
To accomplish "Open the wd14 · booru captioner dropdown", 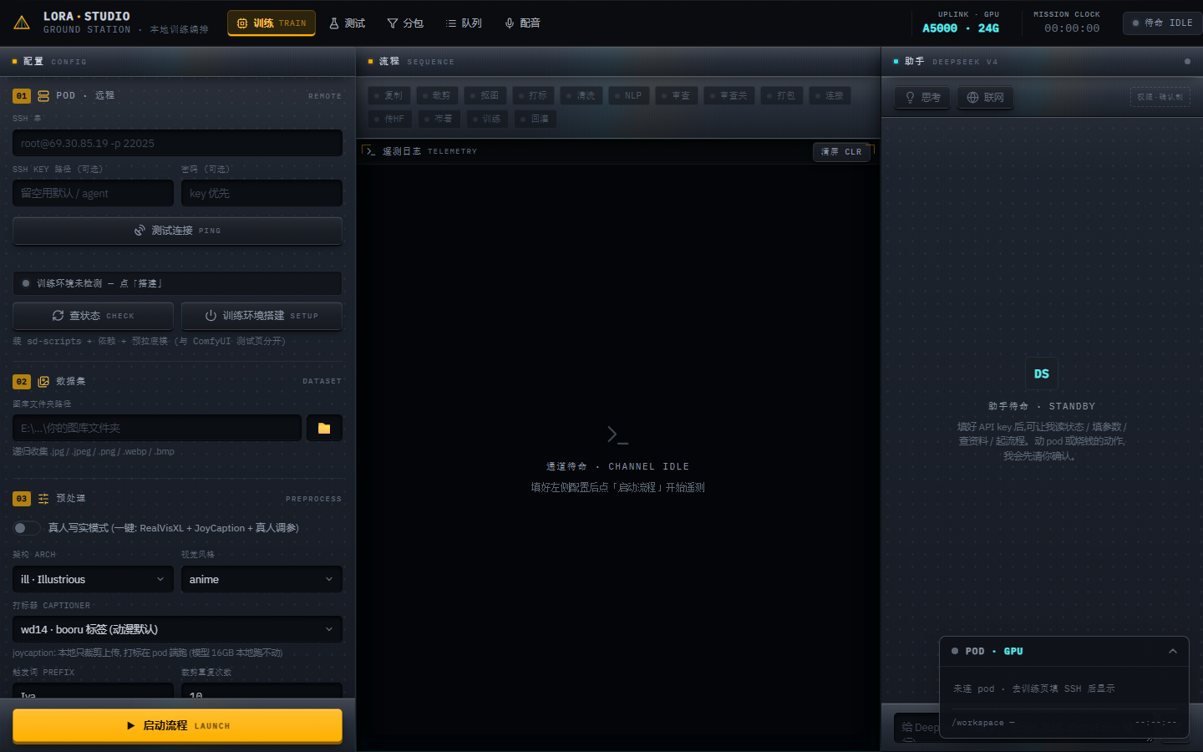I will pyautogui.click(x=177, y=629).
